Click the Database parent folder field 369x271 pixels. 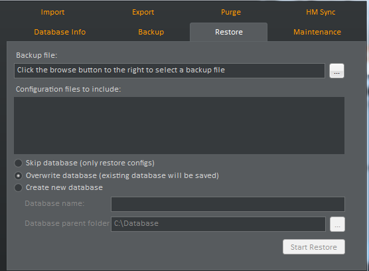coord(218,224)
